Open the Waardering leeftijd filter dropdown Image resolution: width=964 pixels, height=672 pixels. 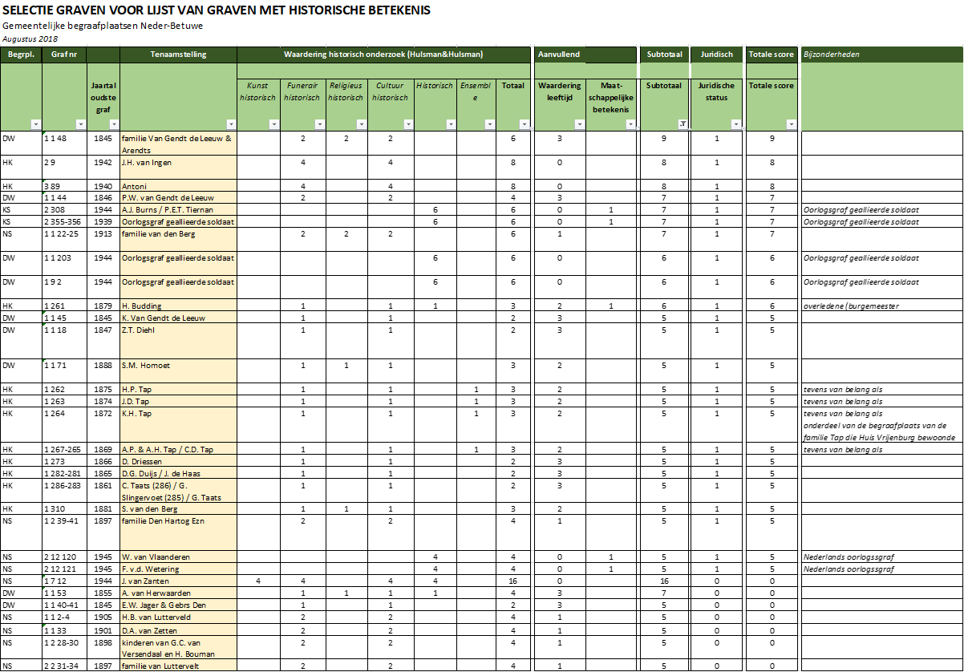click(579, 124)
